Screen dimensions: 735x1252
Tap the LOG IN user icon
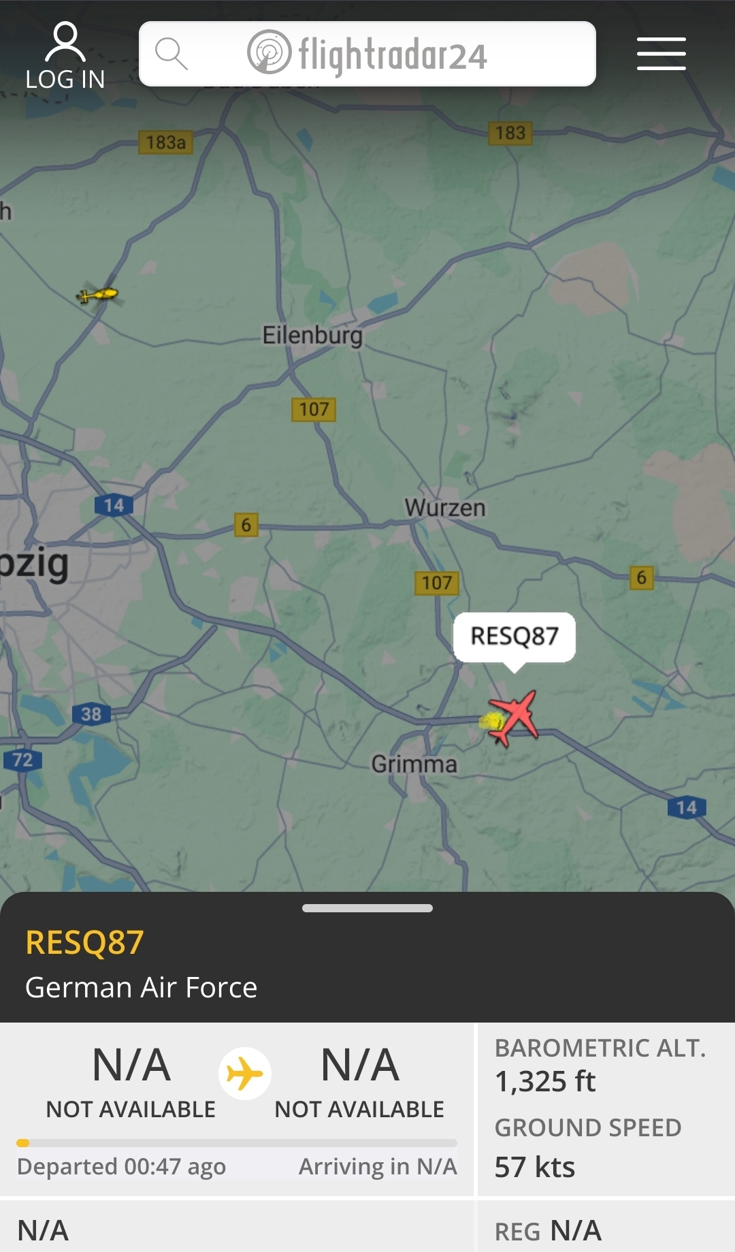coord(65,42)
